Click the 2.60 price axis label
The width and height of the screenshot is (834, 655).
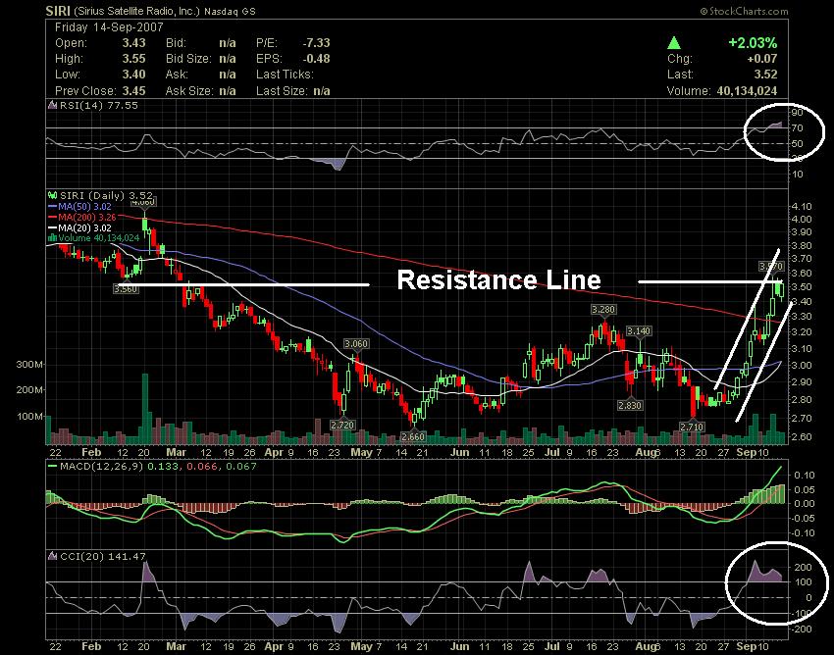pos(802,437)
